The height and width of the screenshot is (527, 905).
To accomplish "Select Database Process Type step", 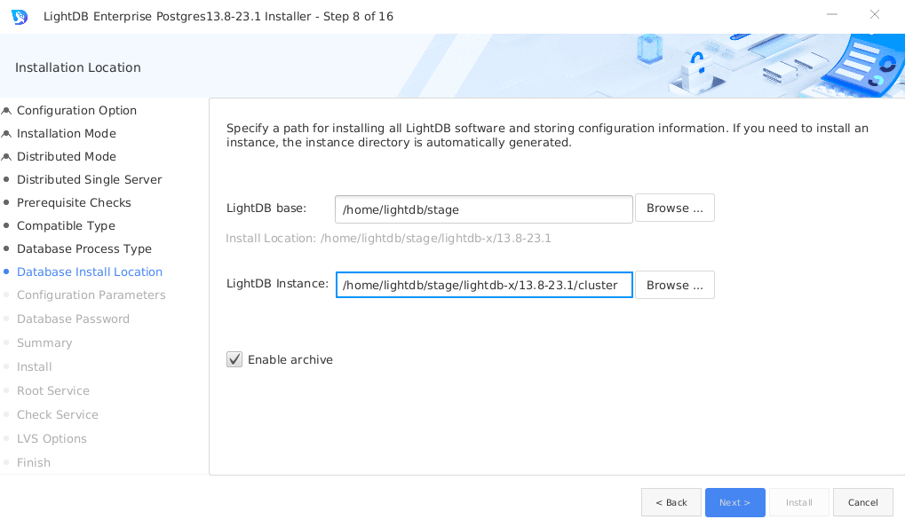I will click(x=84, y=248).
